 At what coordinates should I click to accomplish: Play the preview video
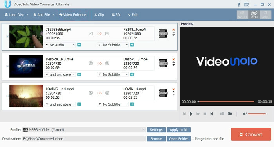[x=191, y=114]
